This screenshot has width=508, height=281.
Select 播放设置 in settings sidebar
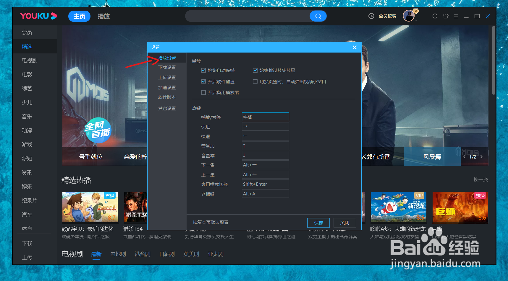coord(167,58)
